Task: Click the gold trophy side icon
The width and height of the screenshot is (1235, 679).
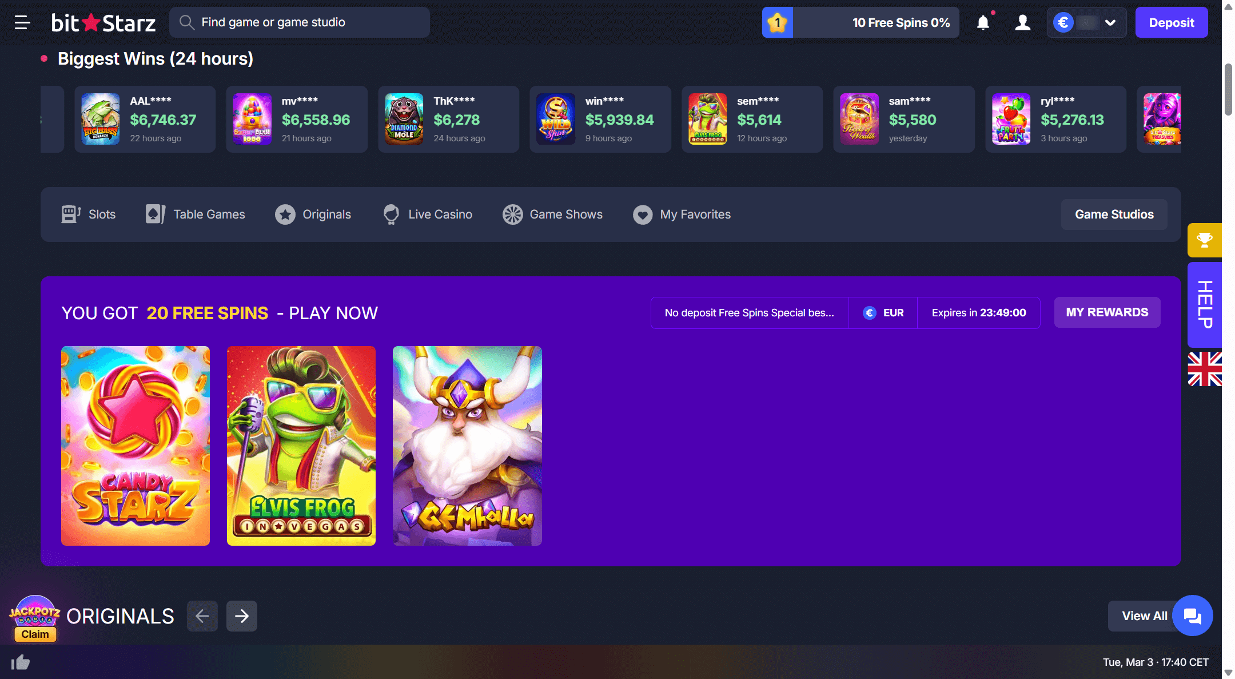Action: click(x=1204, y=240)
